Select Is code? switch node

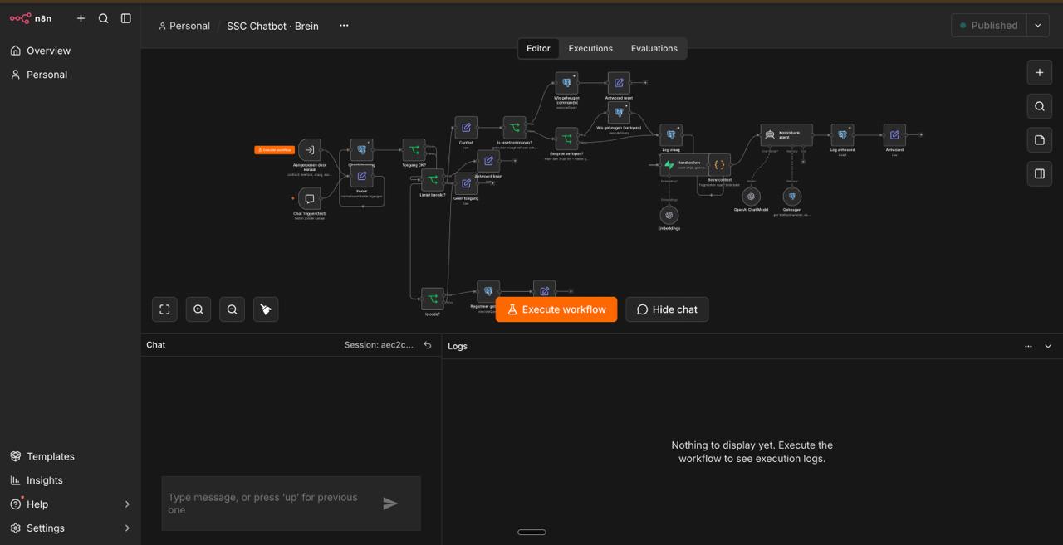pyautogui.click(x=432, y=299)
